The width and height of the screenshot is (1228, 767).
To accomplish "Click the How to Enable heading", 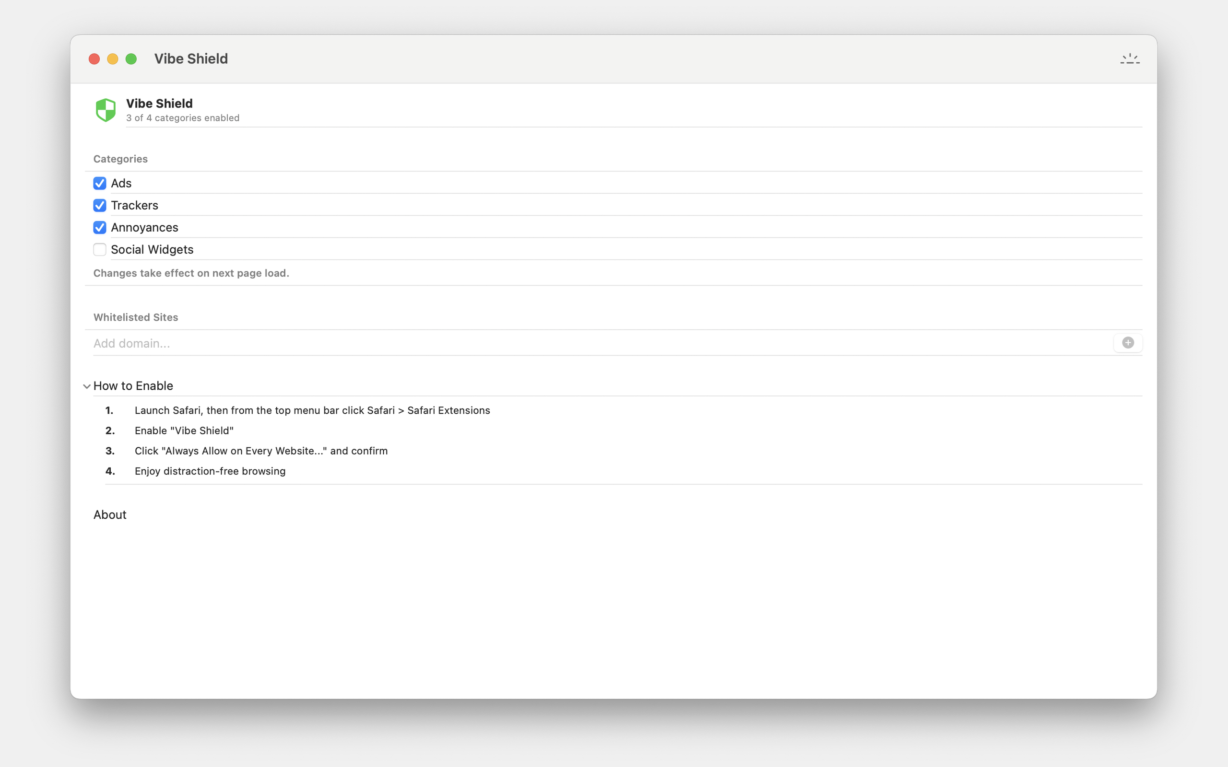I will click(133, 385).
